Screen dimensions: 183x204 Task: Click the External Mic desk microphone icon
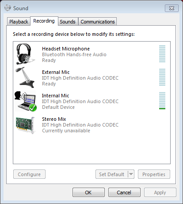click(25, 77)
